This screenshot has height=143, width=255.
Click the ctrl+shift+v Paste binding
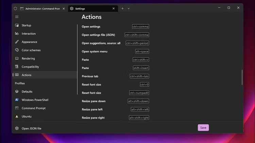click(141, 60)
